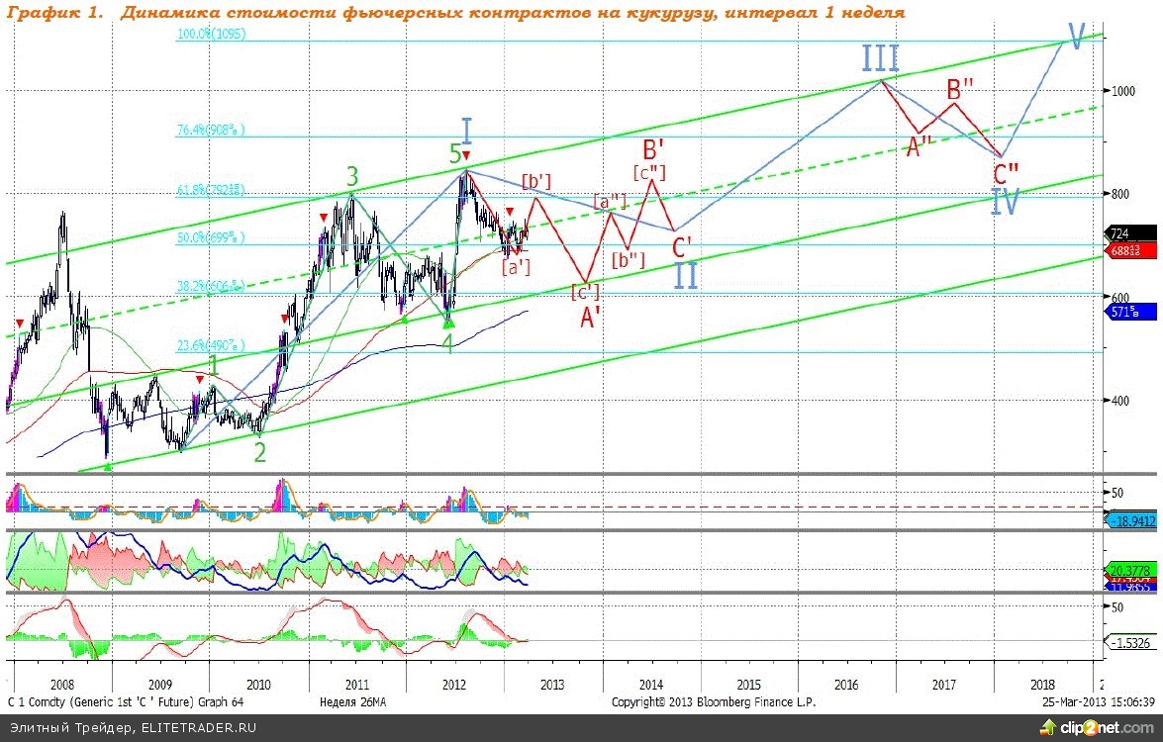The image size is (1163, 742).
Task: Click the blue wave V label
Action: 1075,36
